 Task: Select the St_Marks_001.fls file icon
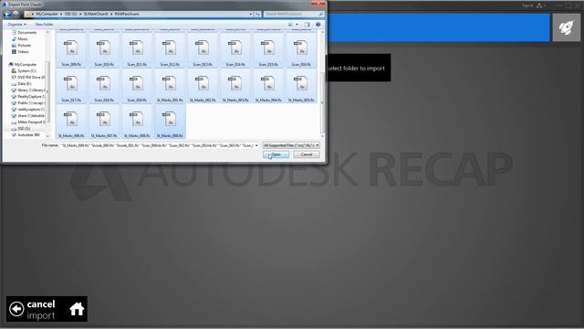pos(170,84)
